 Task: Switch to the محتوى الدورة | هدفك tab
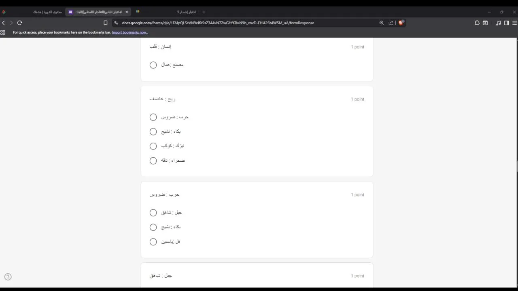tap(47, 12)
